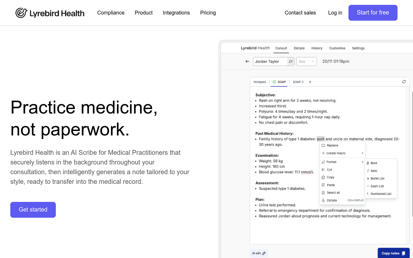Click the Start for free button
Image resolution: width=413 pixels, height=258 pixels.
[x=373, y=13]
